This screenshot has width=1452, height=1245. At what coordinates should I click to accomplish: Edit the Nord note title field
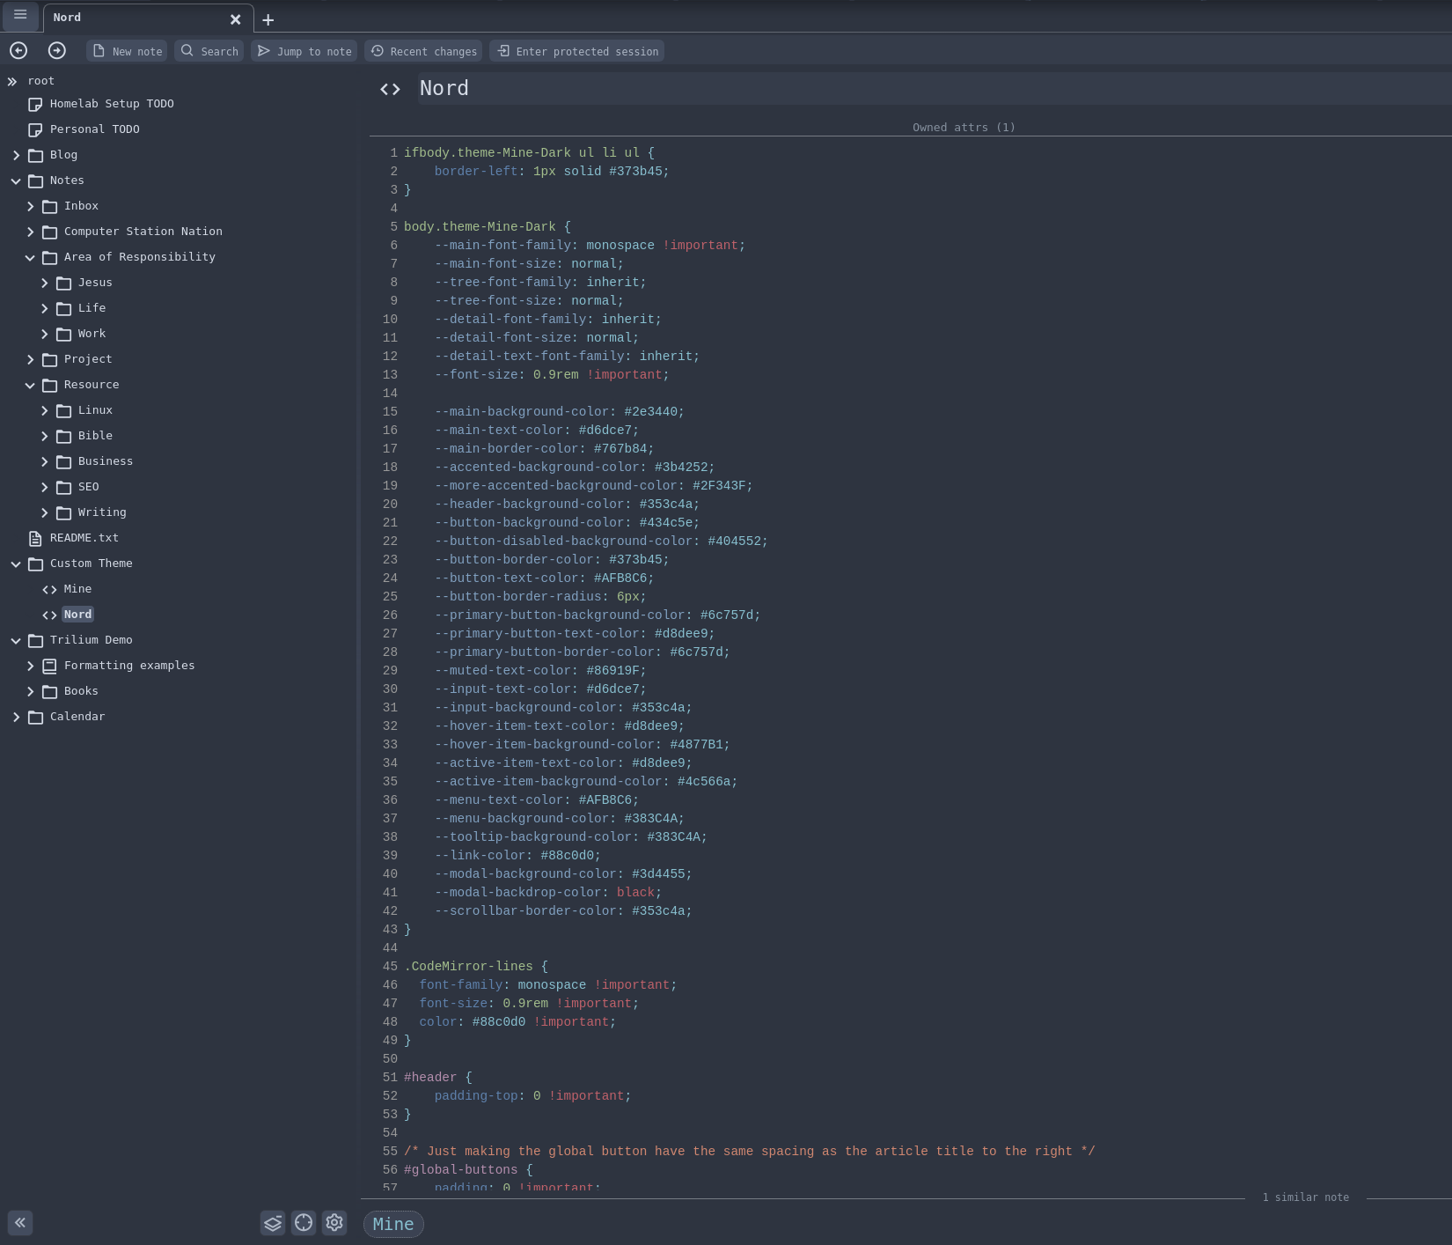coord(935,88)
